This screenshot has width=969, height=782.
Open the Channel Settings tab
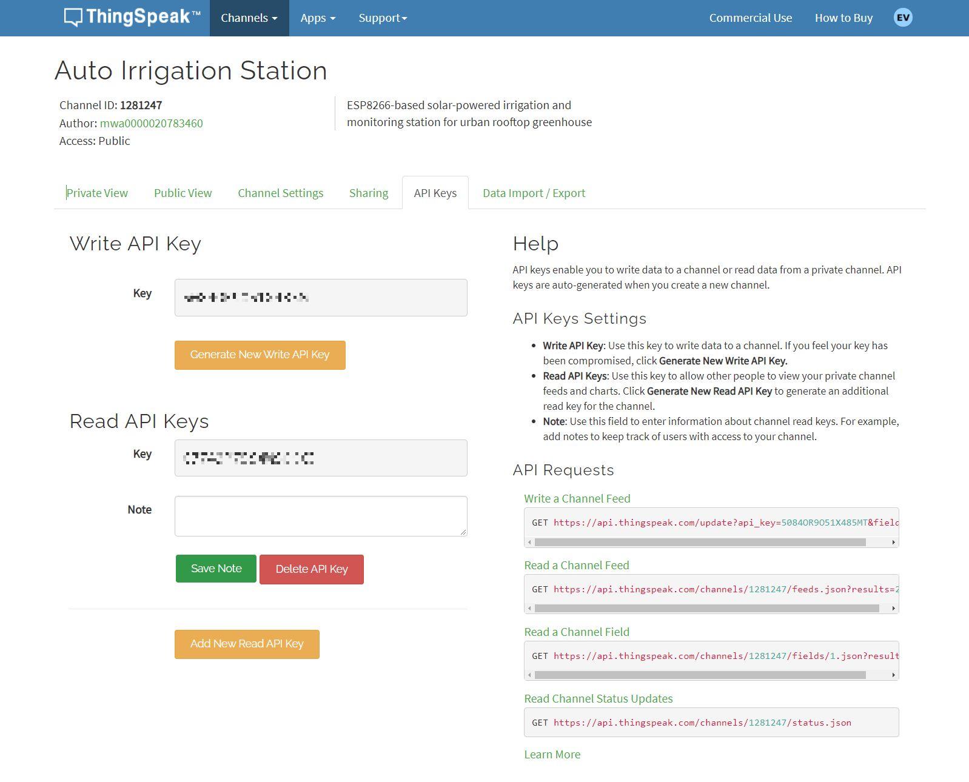pyautogui.click(x=280, y=193)
